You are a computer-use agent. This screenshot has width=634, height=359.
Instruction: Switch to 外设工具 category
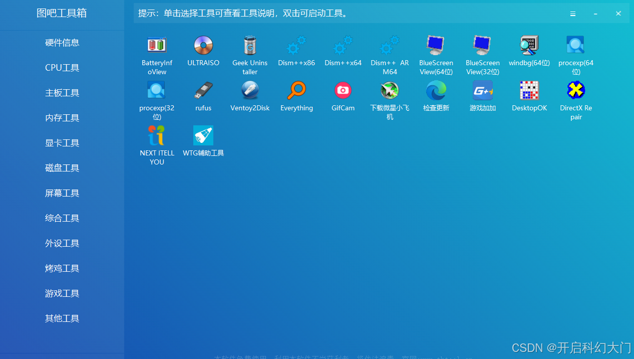coord(62,243)
